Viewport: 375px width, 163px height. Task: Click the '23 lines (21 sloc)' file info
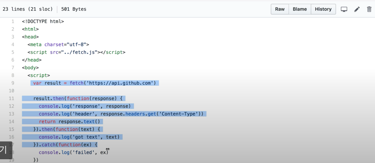pos(28,9)
